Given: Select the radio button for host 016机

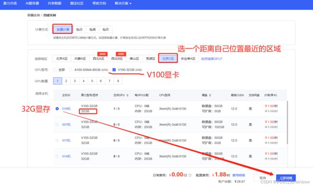Looking at the screenshot, I should (57, 109).
